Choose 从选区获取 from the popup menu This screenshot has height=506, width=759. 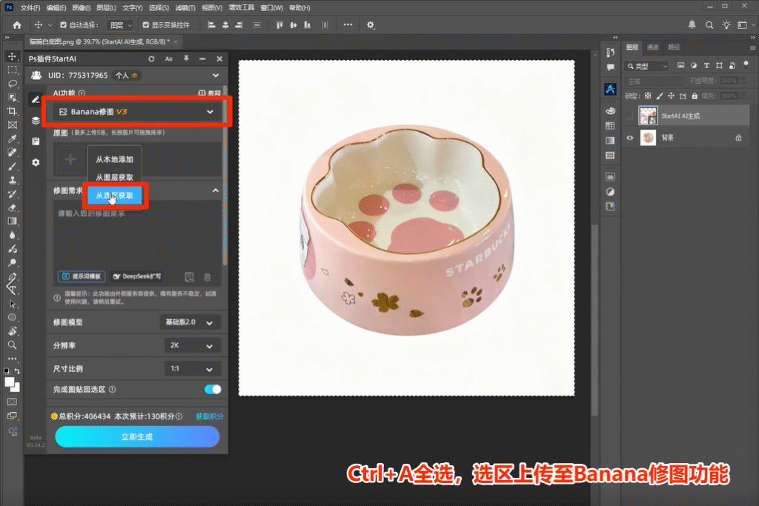click(x=114, y=196)
